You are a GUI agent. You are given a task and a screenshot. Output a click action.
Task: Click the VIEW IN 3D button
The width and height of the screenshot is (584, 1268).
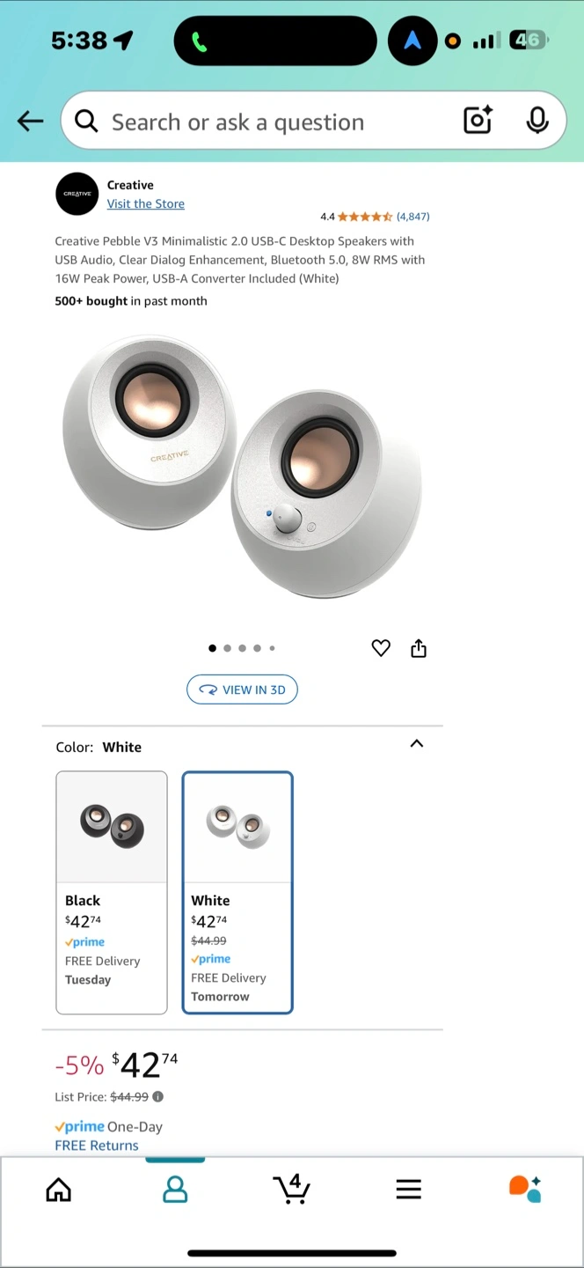[242, 689]
